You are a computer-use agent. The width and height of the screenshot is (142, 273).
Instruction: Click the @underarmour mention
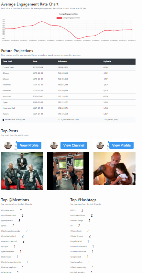coord(8,210)
